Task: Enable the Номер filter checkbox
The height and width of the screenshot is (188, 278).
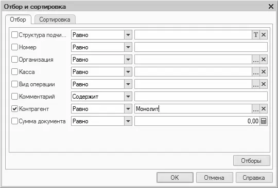Action: (x=14, y=47)
